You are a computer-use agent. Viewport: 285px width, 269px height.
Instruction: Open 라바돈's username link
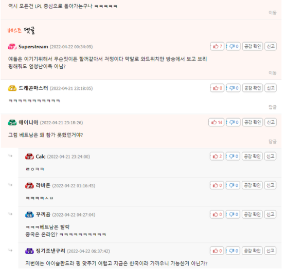[x=43, y=185]
